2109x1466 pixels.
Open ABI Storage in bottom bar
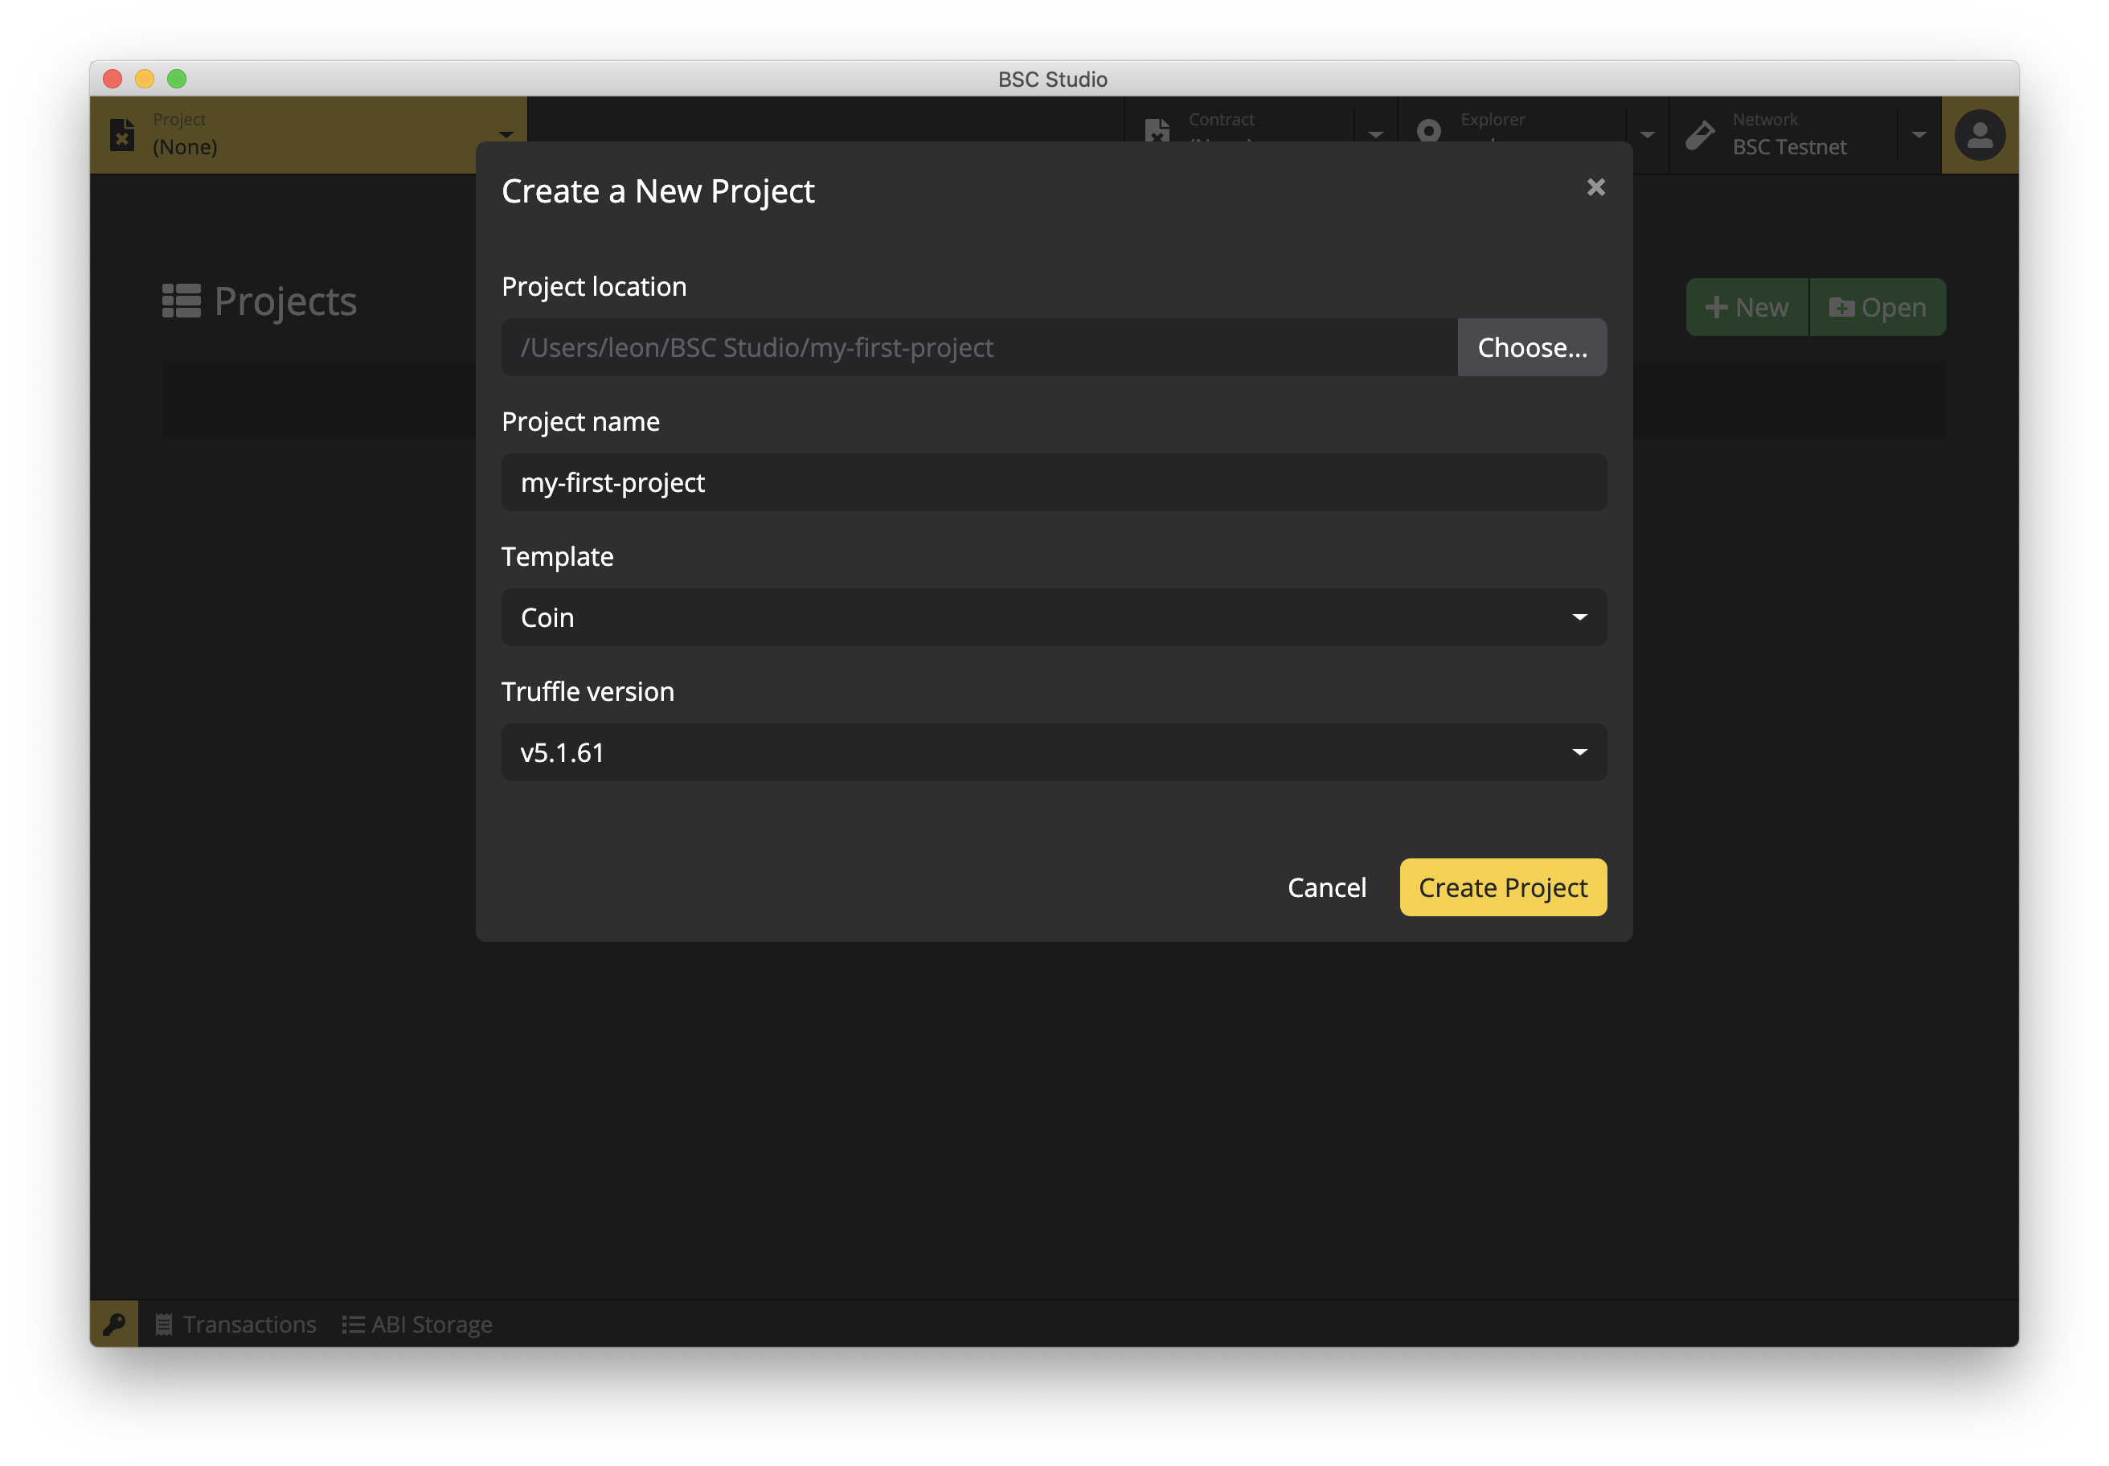[x=418, y=1324]
